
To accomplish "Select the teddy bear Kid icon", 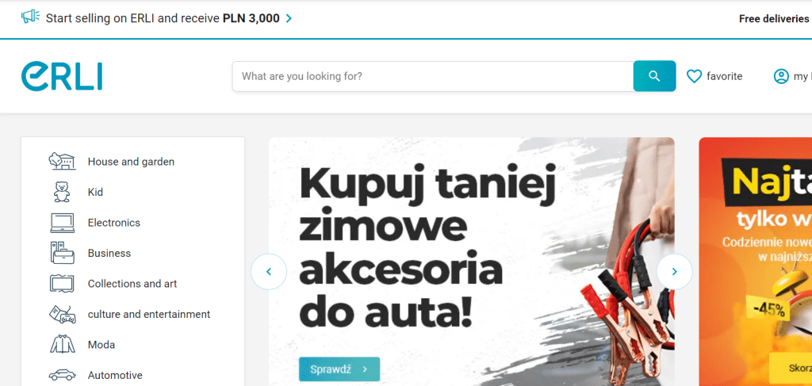I will [62, 192].
